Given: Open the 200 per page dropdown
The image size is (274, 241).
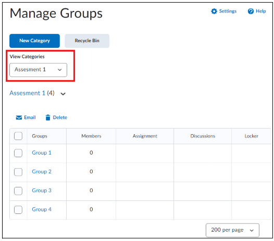Looking at the screenshot, I should point(232,230).
